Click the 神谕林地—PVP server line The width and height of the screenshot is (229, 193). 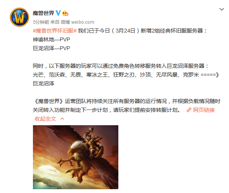pyautogui.click(x=51, y=39)
